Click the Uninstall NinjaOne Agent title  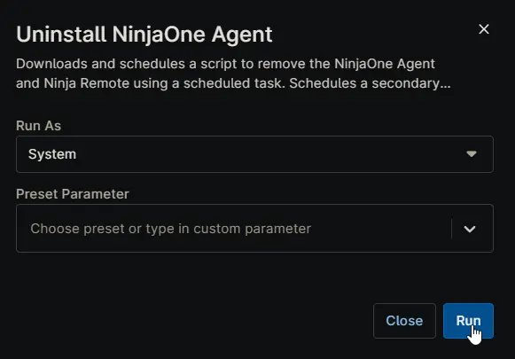pos(144,35)
